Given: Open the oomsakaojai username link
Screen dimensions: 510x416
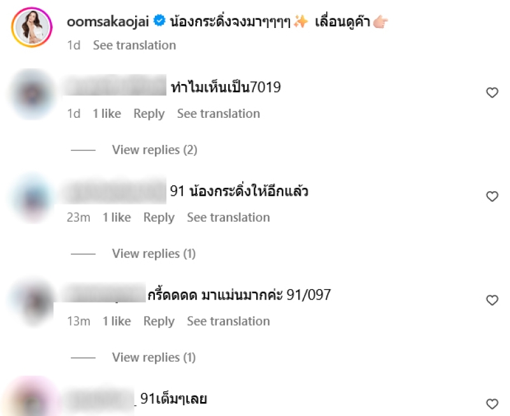Looking at the screenshot, I should click(108, 22).
